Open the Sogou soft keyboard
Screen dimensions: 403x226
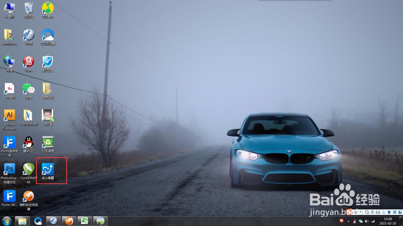[x=378, y=212]
